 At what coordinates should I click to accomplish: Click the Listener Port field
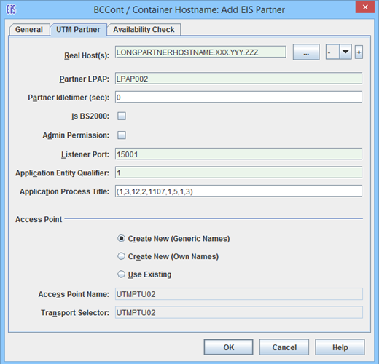coord(238,154)
